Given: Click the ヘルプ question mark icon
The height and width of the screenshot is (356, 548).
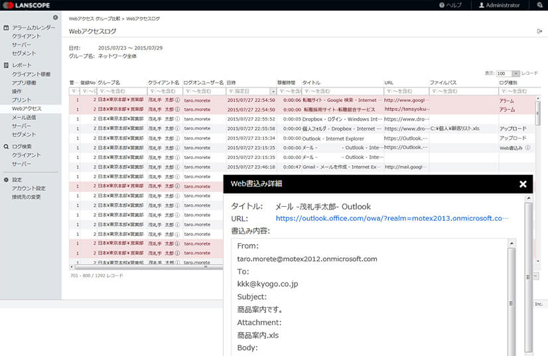Looking at the screenshot, I should pyautogui.click(x=442, y=5).
